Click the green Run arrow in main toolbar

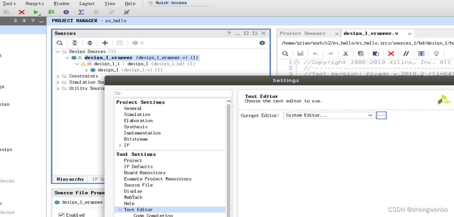[36, 12]
